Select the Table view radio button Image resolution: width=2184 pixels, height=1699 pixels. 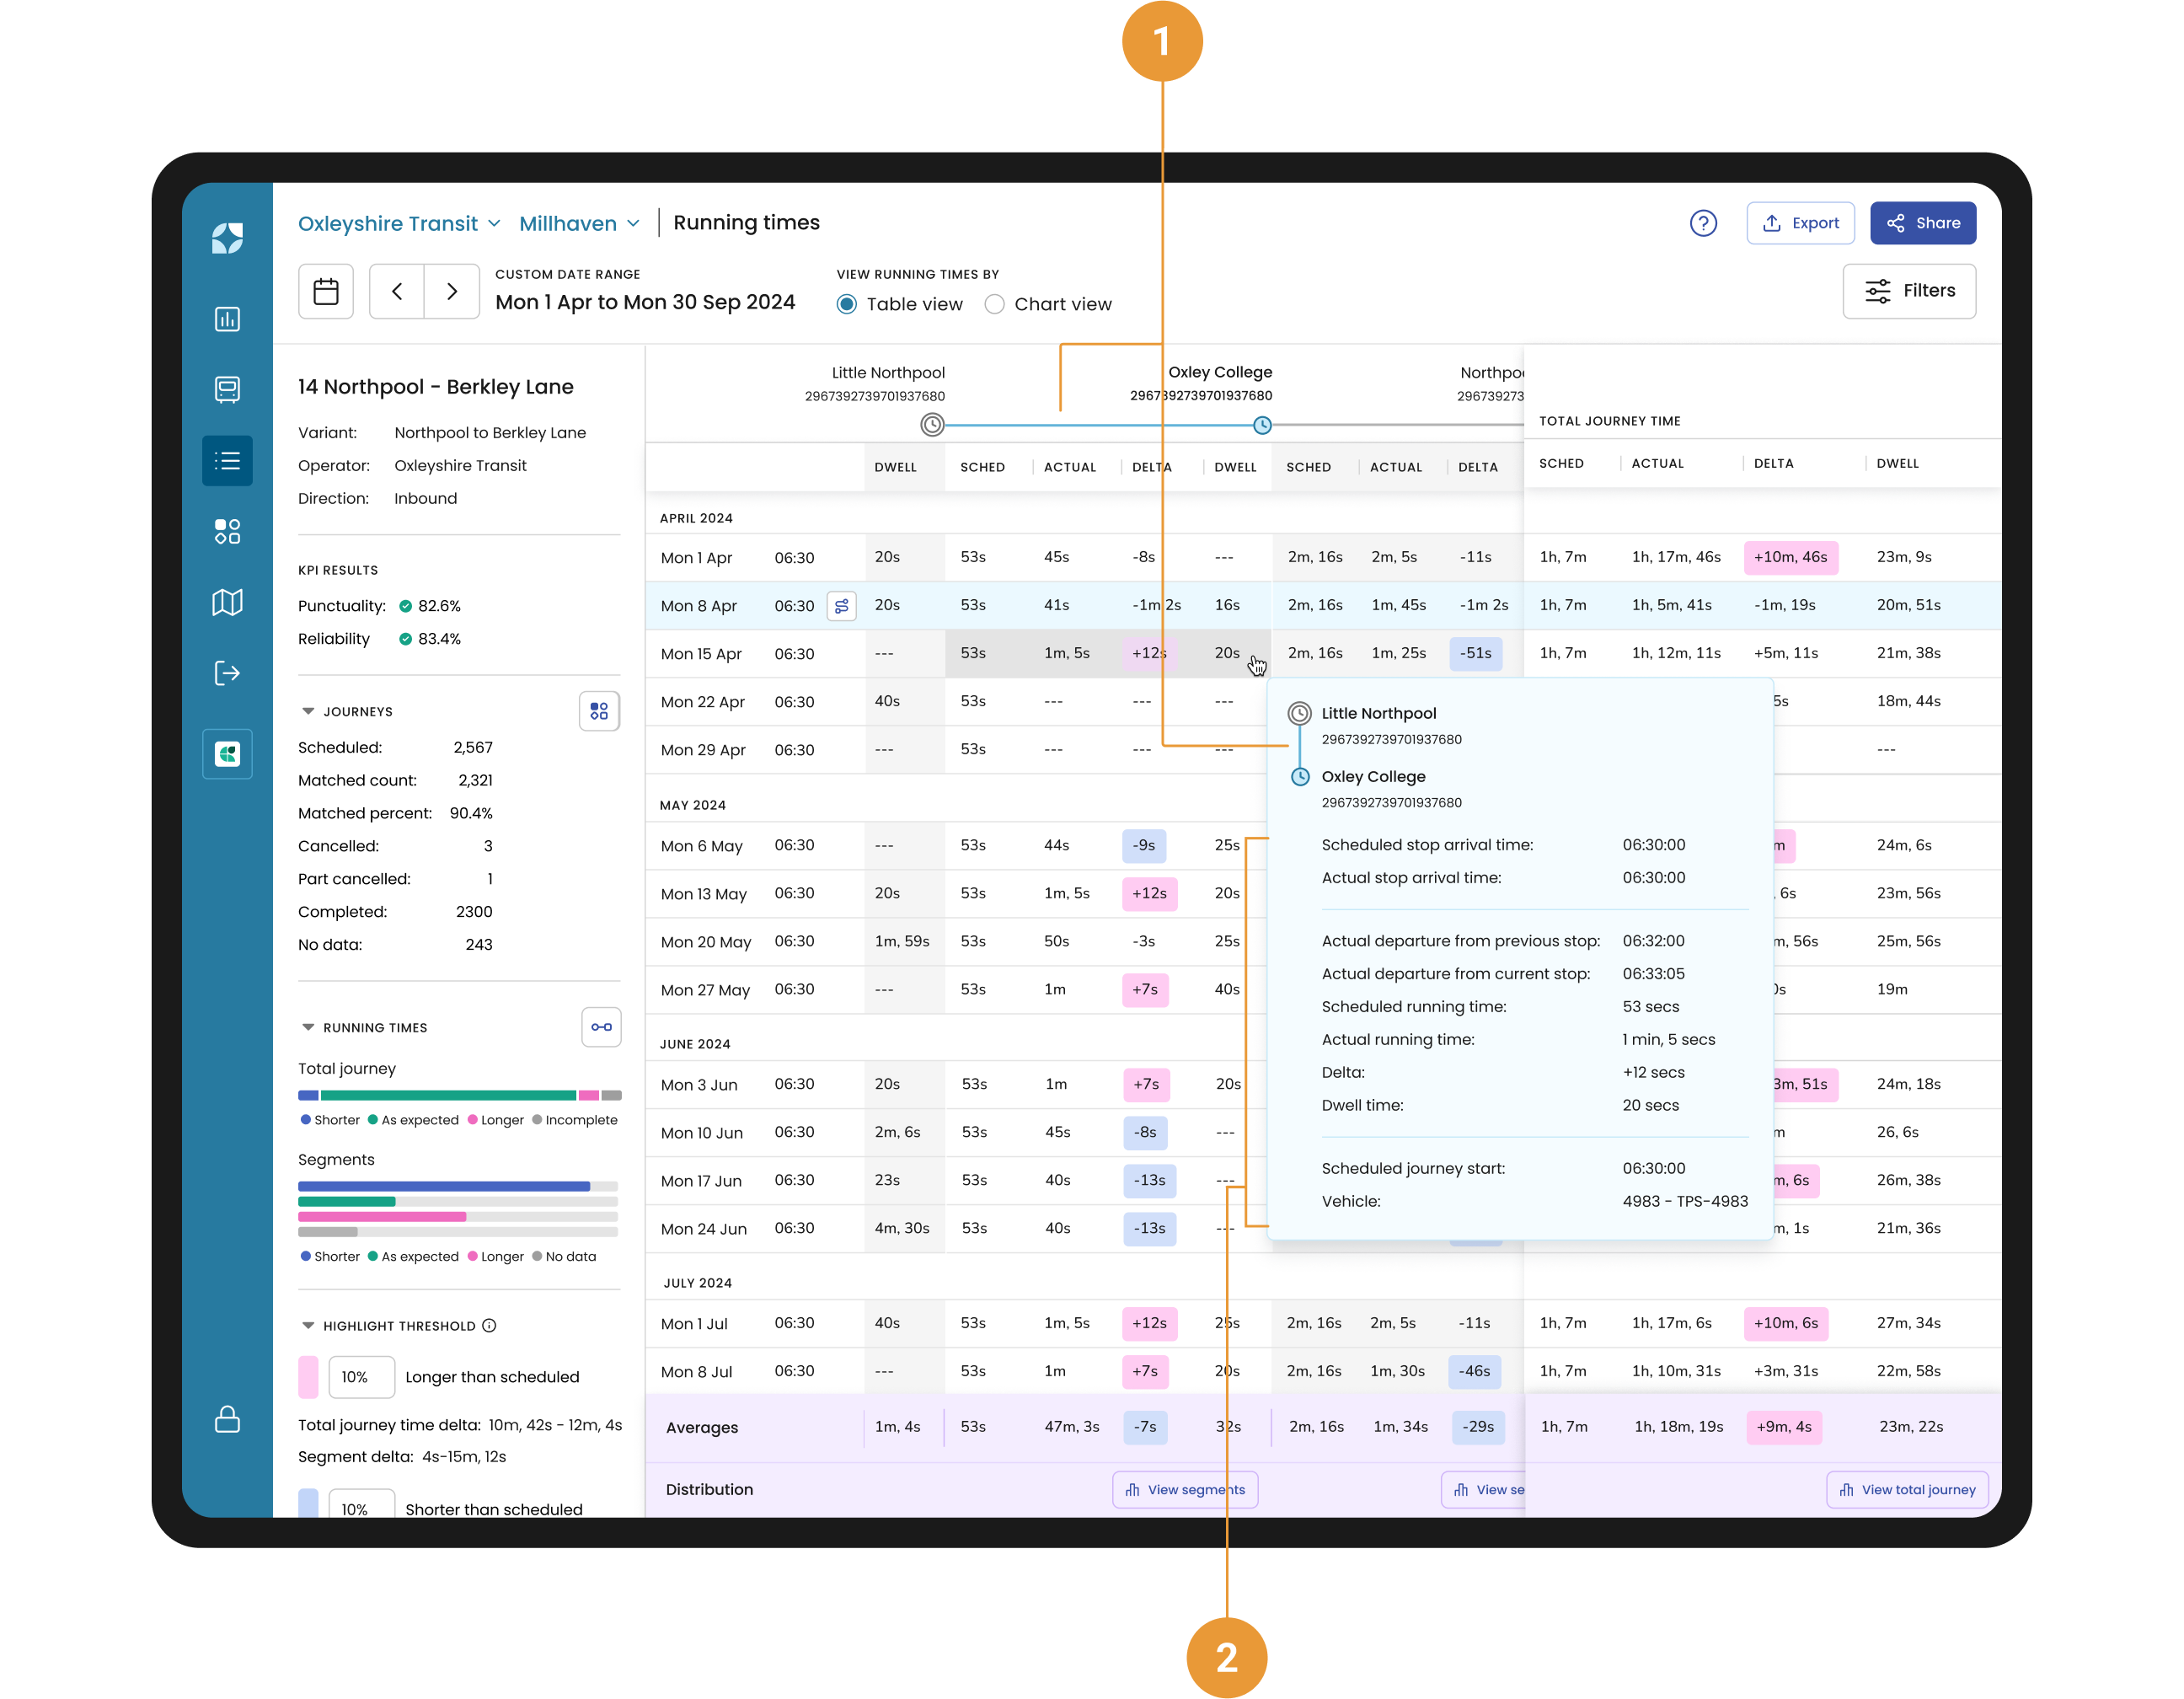coord(847,304)
